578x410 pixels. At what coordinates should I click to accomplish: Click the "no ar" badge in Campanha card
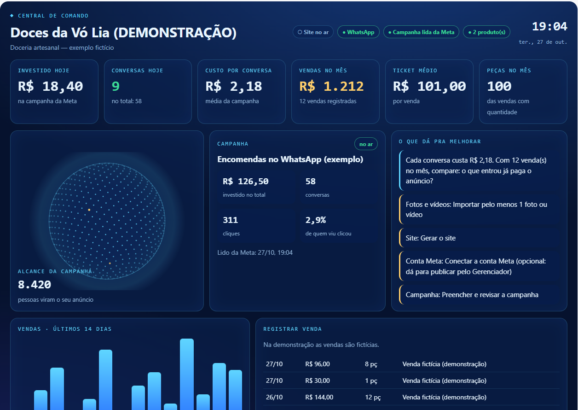click(x=366, y=144)
